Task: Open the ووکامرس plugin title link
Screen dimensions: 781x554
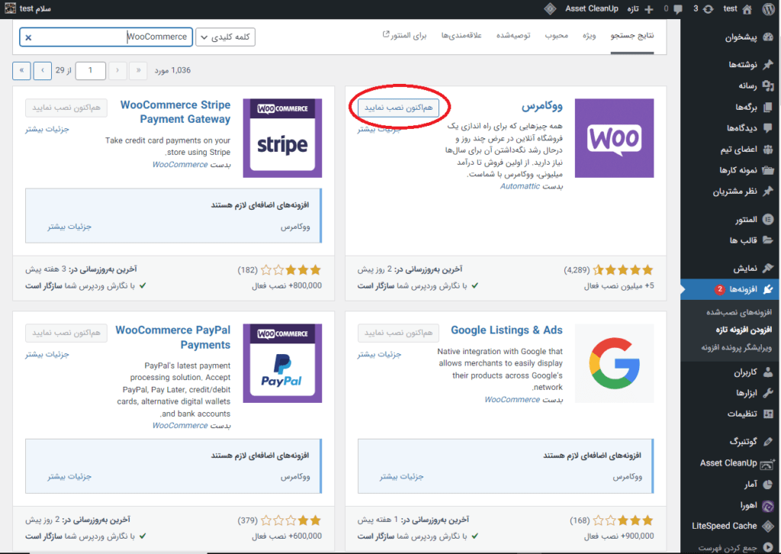Action: (542, 105)
